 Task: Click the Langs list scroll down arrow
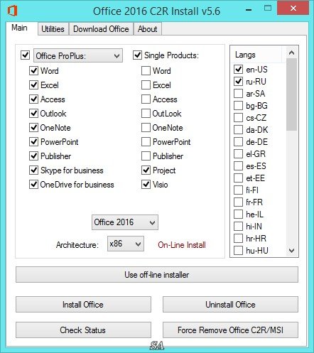[x=291, y=250]
